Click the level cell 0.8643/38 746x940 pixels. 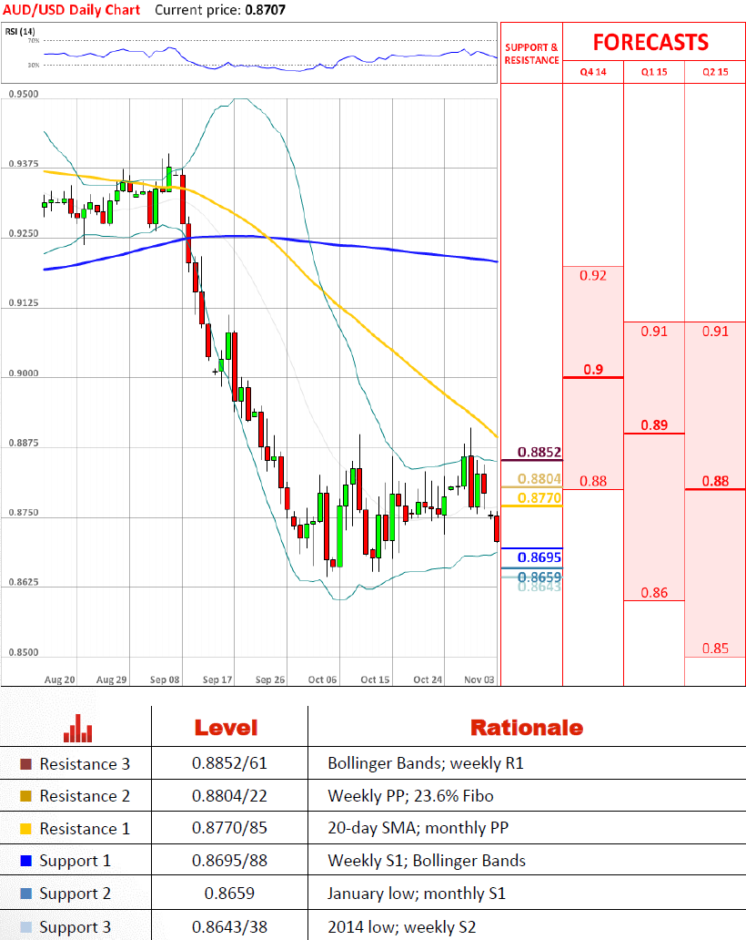coord(229,927)
